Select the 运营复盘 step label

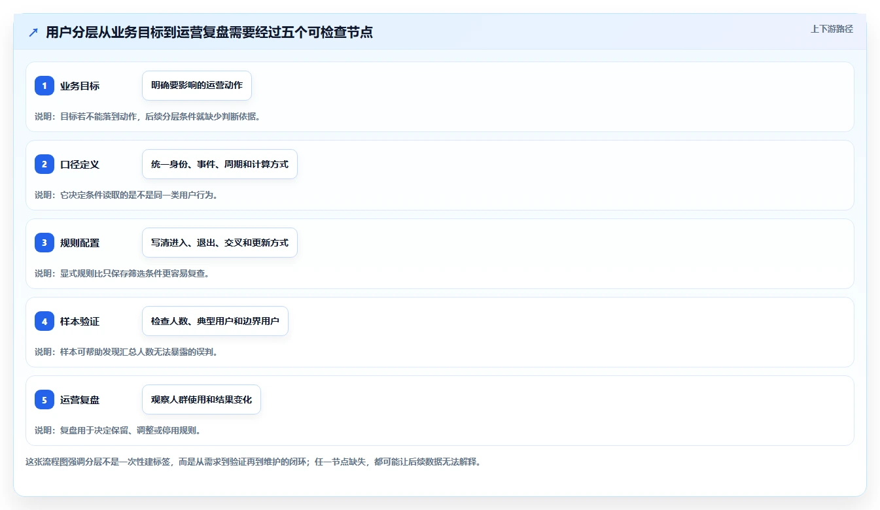(x=80, y=399)
